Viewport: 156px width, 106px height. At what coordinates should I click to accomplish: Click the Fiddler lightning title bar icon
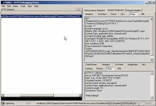[3, 3]
